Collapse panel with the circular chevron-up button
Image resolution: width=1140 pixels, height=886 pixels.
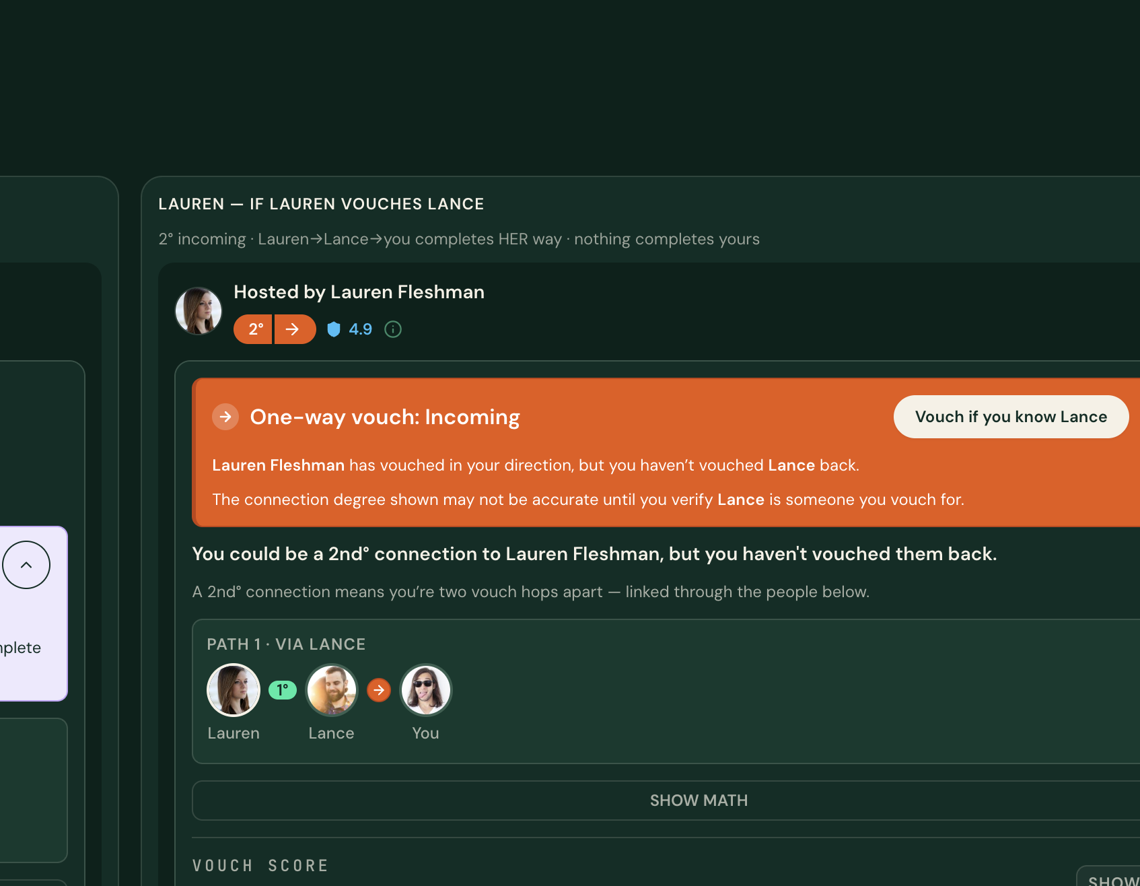pos(26,565)
